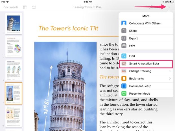The width and height of the screenshot is (175, 131).
Task: Enter Presenter Mode
Action: 146,94
